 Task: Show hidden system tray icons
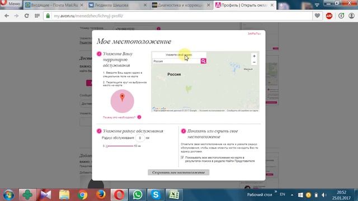[x=292, y=195]
